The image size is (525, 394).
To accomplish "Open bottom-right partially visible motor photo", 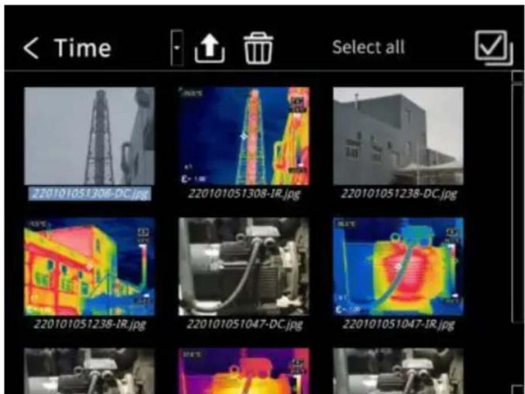I will [x=399, y=371].
